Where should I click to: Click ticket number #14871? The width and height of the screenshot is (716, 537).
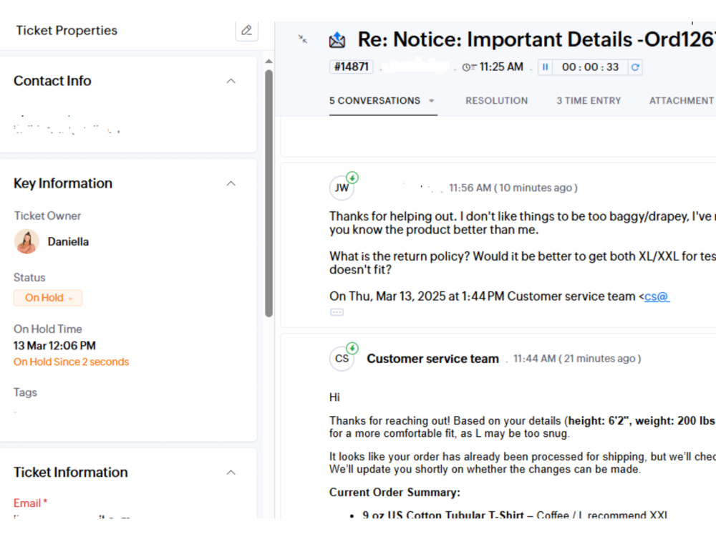point(351,67)
